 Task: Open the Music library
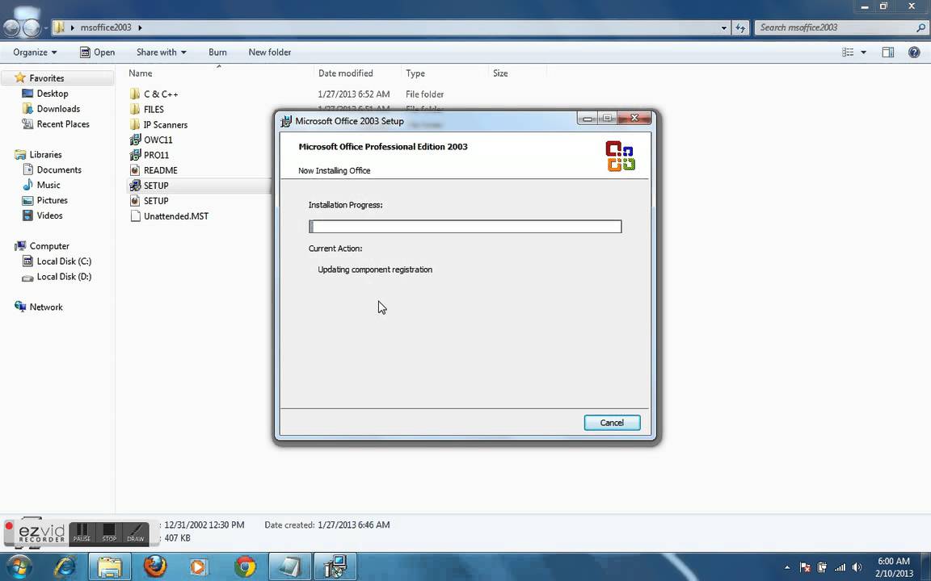tap(41, 185)
